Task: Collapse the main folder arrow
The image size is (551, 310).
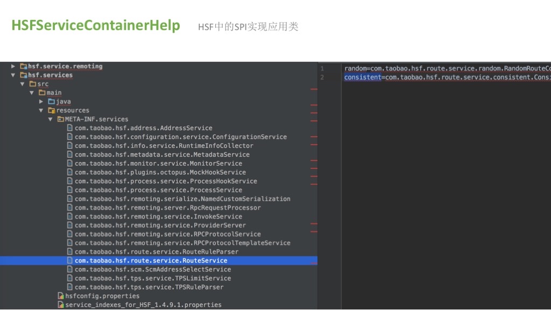Action: [x=32, y=93]
